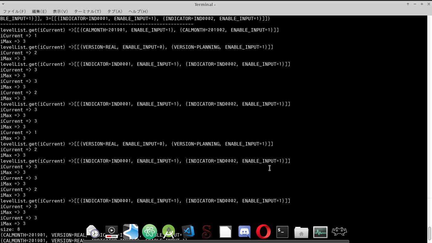Launch RetroArch from the dock
Image resolution: width=432 pixels, height=243 pixels.
(339, 232)
